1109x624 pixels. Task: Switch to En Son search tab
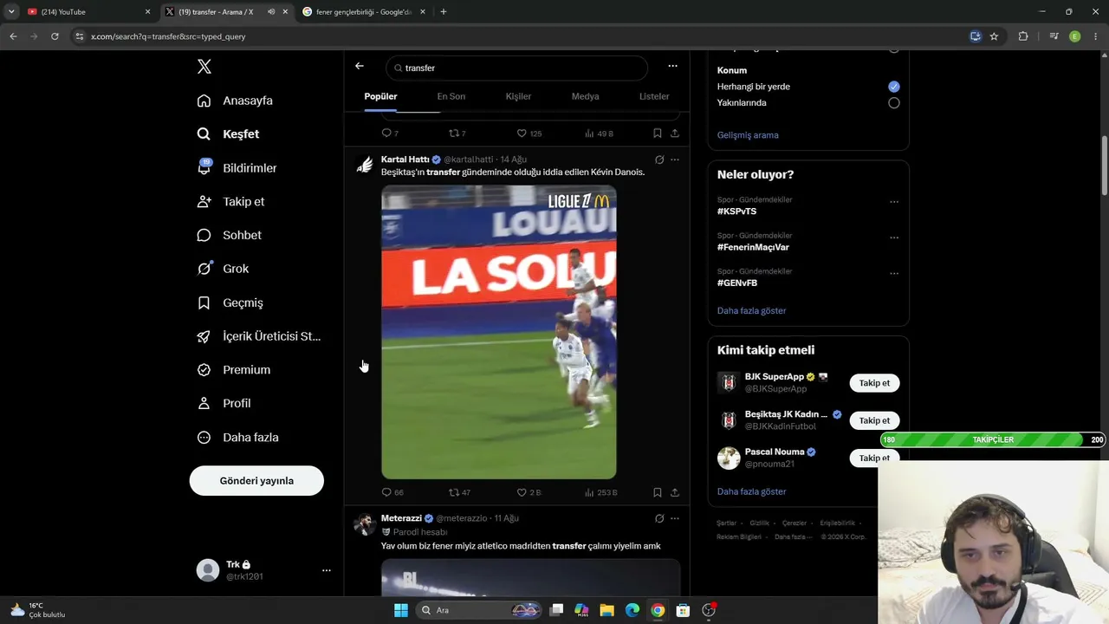(451, 96)
